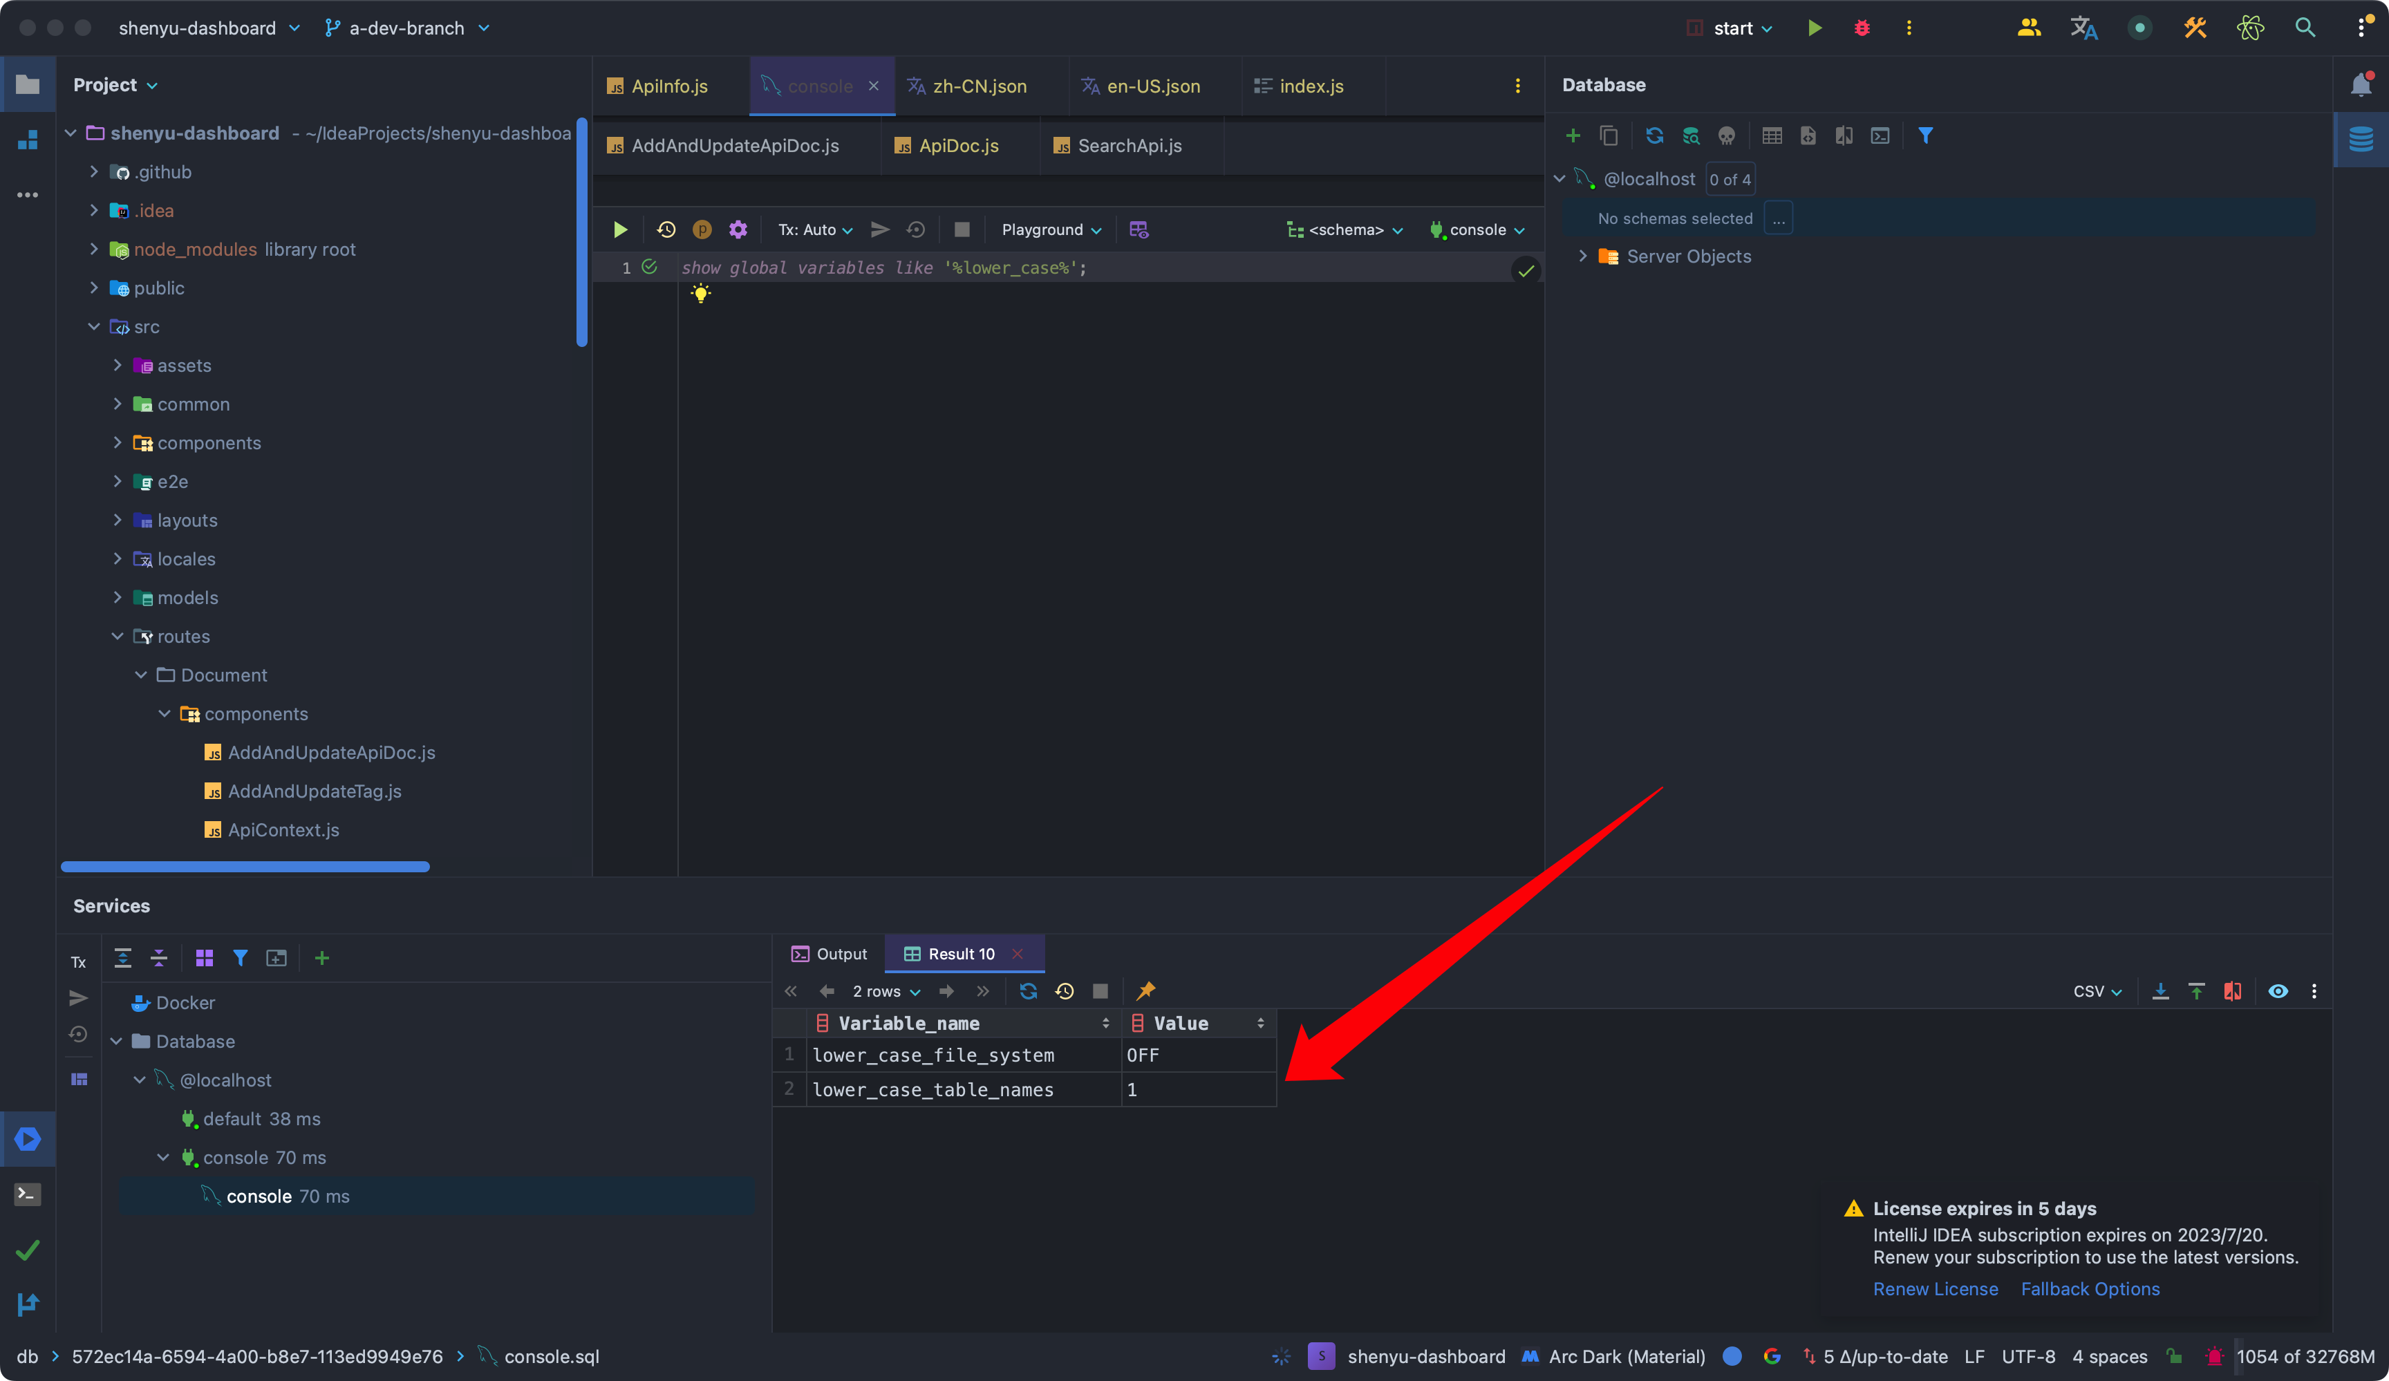Open the browse query history clock icon
Screen dimensions: 2389x1381
tap(666, 229)
